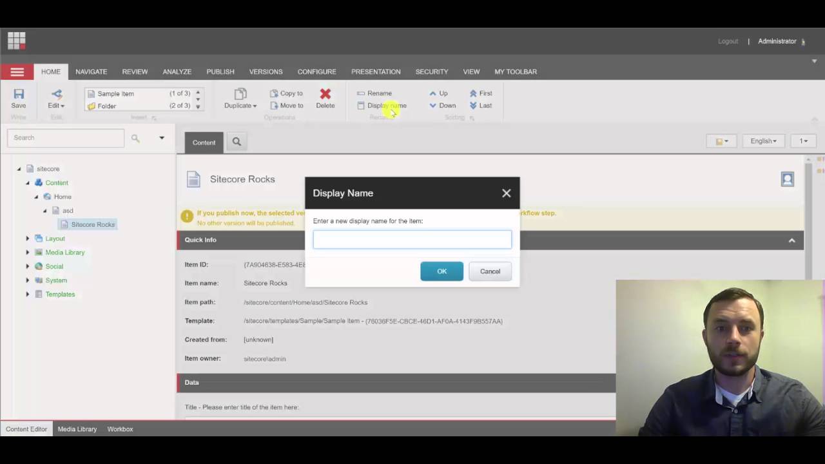Move the item to Last position
This screenshot has width=825, height=464.
[x=481, y=106]
